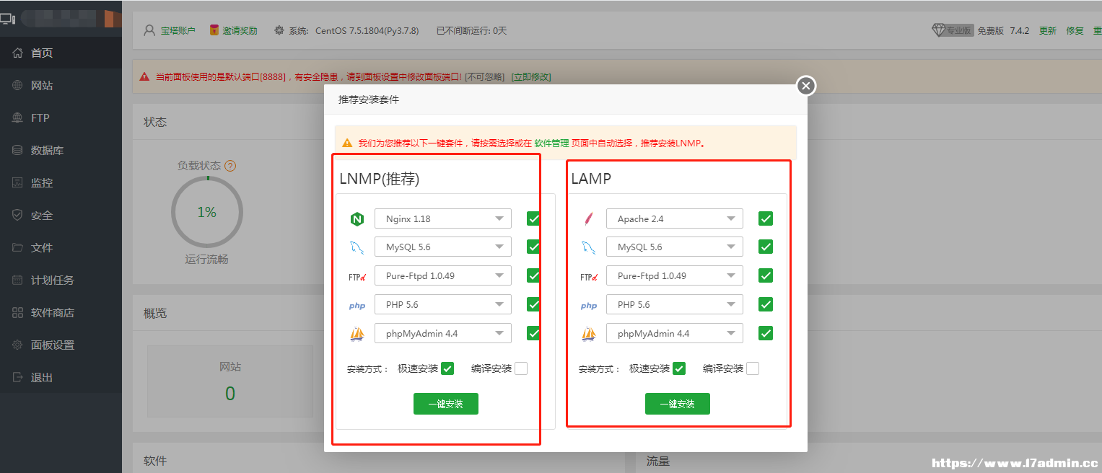Click the phpMyAdmin sailboat logo in LNMP
The height and width of the screenshot is (473, 1102).
357,334
